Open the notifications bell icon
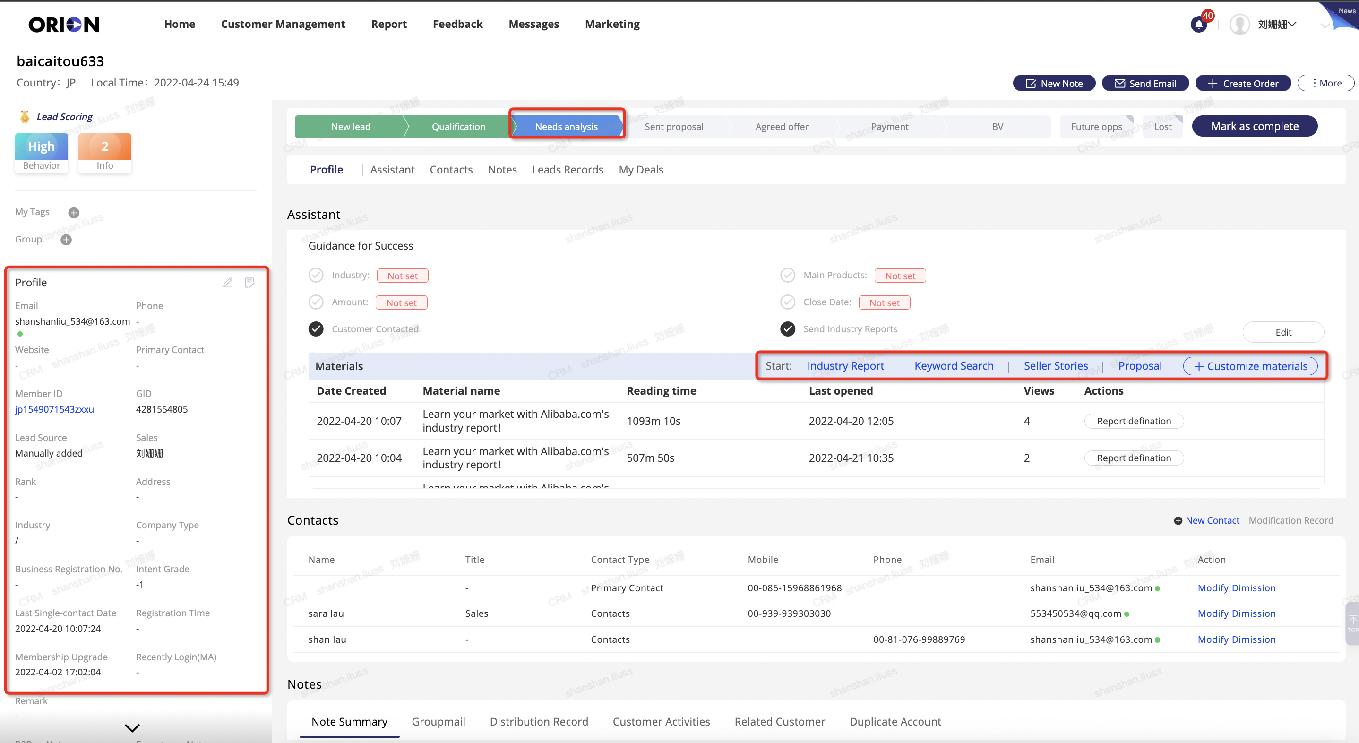 click(x=1199, y=24)
